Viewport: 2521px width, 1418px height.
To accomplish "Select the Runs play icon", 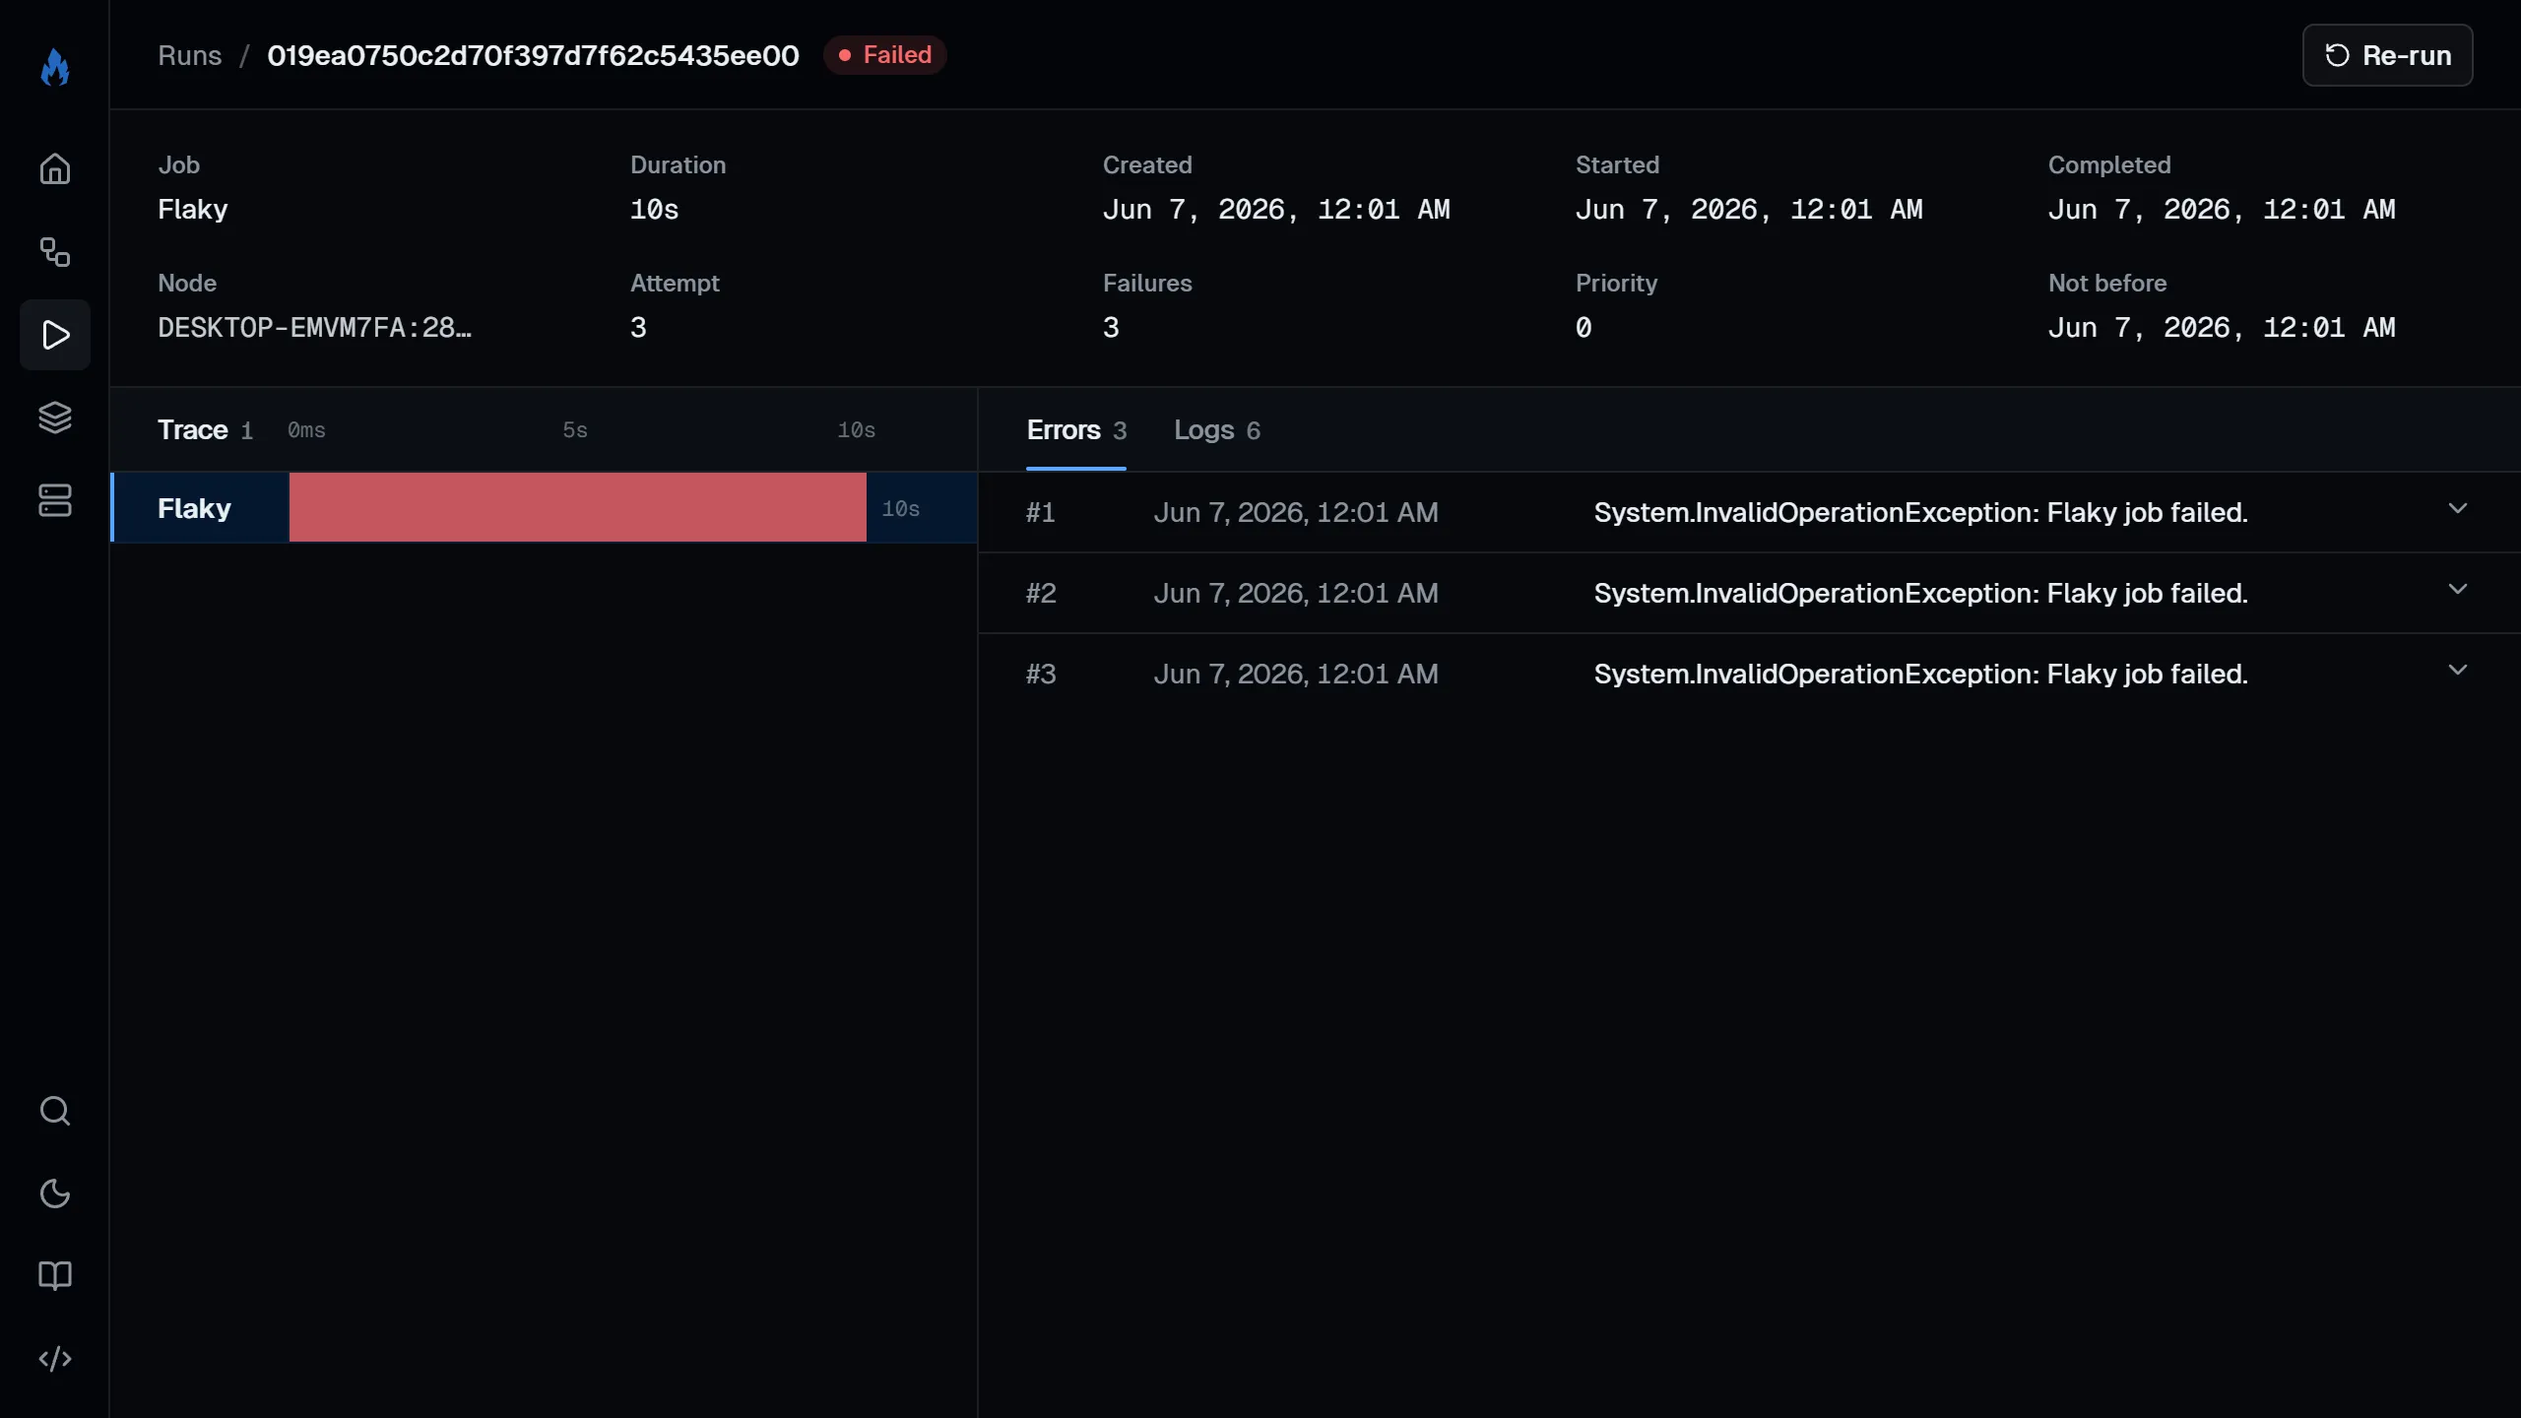I will (55, 335).
